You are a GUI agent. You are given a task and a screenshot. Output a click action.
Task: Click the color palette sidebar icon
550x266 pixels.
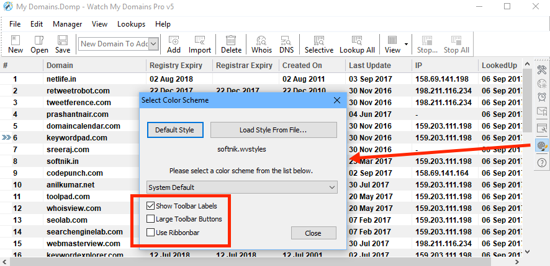(542, 145)
